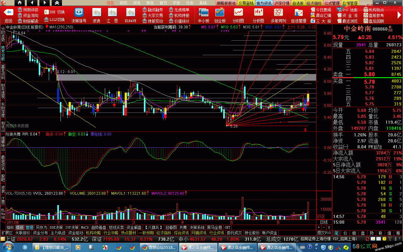Open 创业板 board icon
The height and width of the screenshot is (252, 403).
pos(220,13)
